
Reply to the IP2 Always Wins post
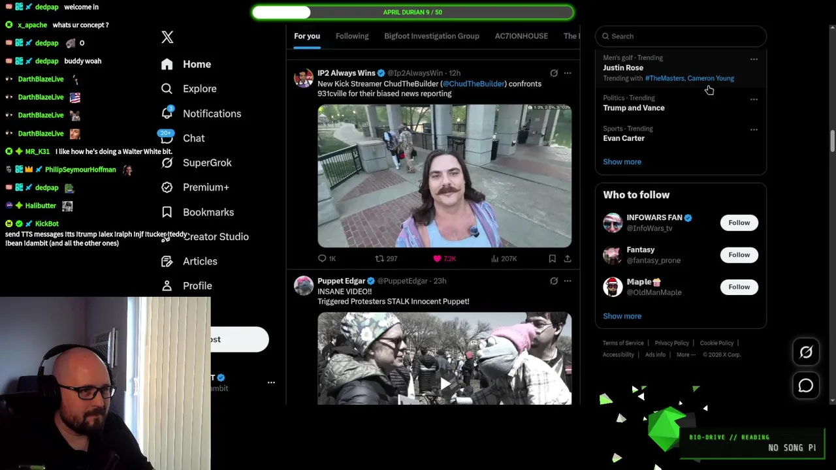coord(327,258)
